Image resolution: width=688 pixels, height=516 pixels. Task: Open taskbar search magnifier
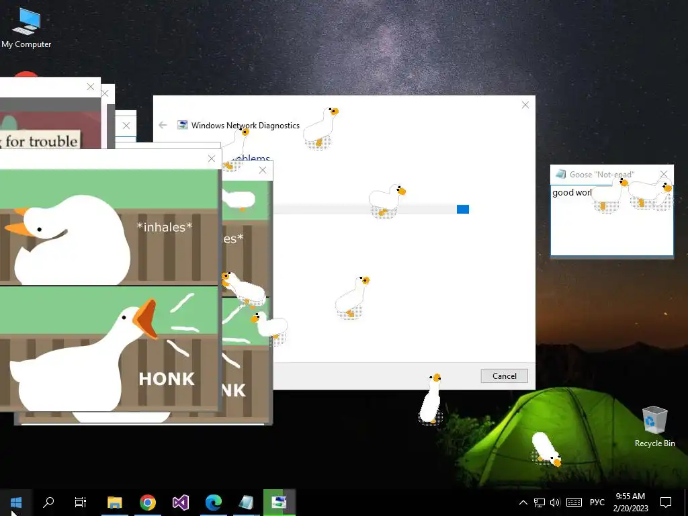48,503
